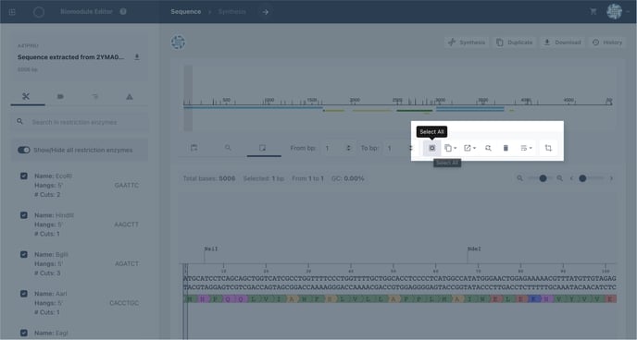
Task: Toggle Show/Hide all restriction enzymes switch
Action: (24, 150)
